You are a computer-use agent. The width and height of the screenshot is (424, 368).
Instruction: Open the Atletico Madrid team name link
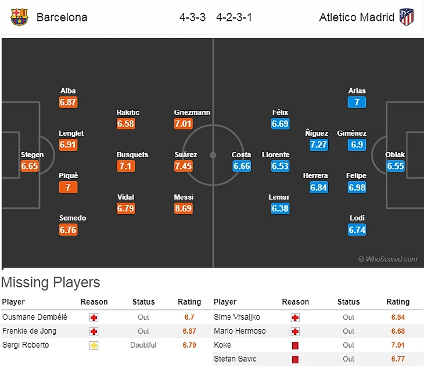click(357, 17)
